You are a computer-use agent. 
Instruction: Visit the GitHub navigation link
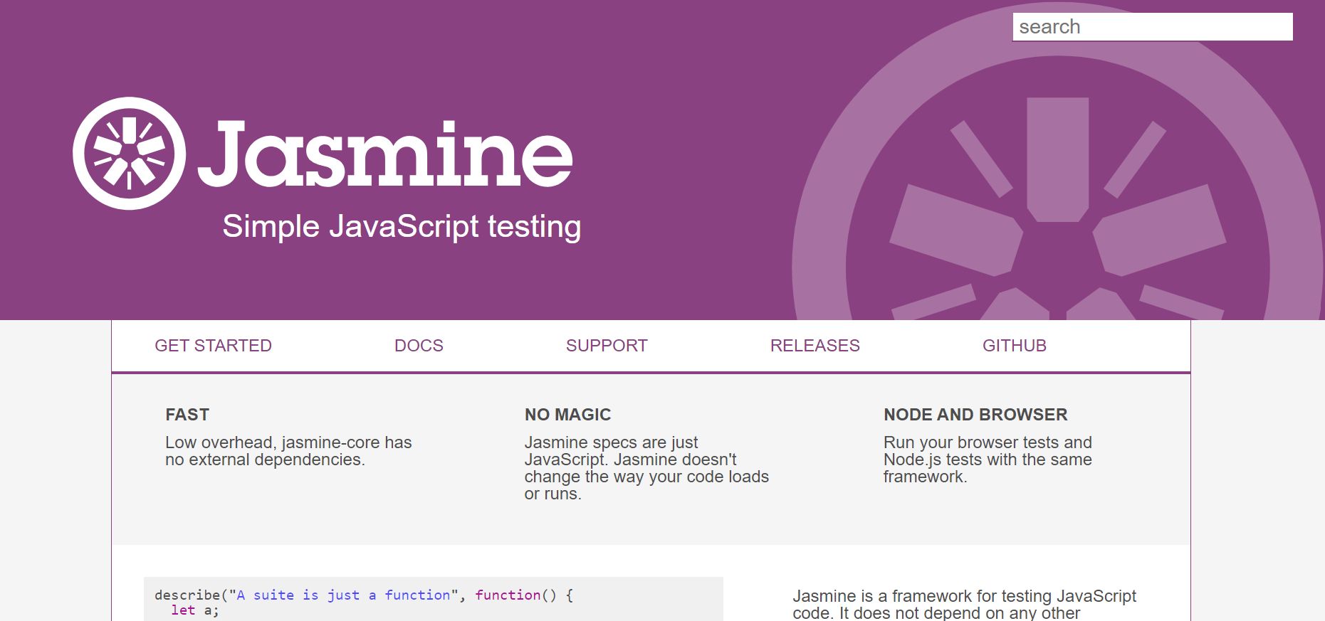[x=1014, y=346]
